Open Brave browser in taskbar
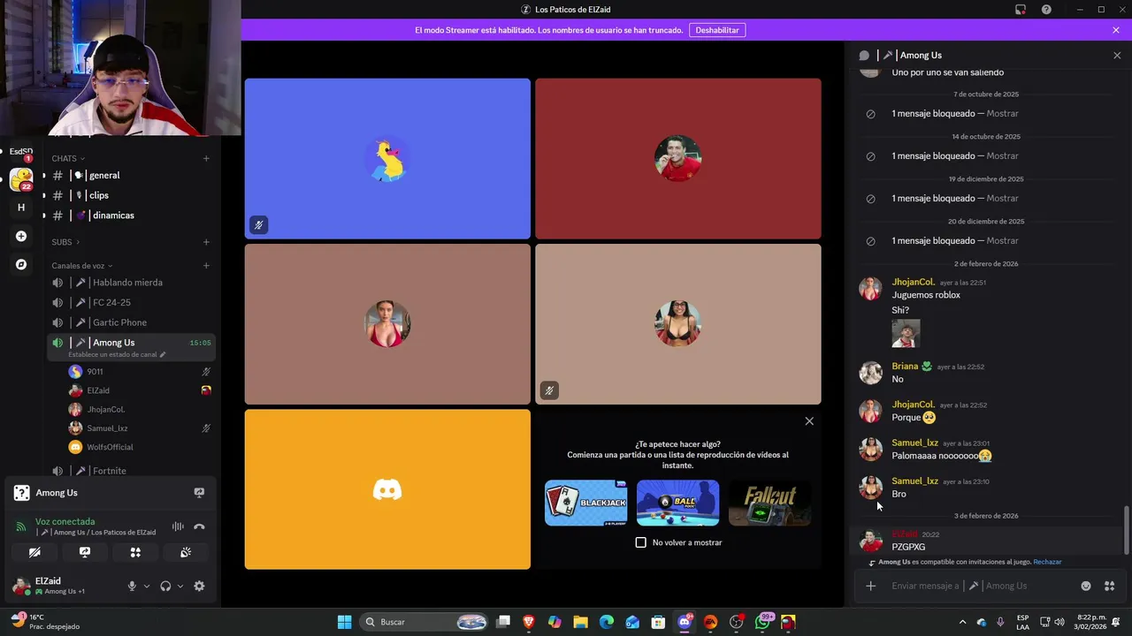This screenshot has height=636, width=1132. [529, 622]
